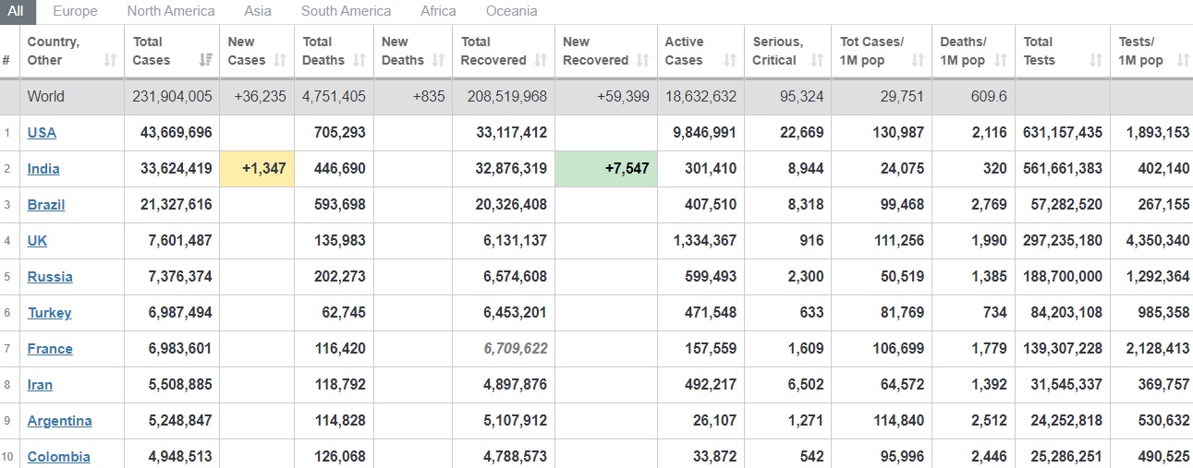Select the North America tab
1193x468 pixels.
[171, 11]
